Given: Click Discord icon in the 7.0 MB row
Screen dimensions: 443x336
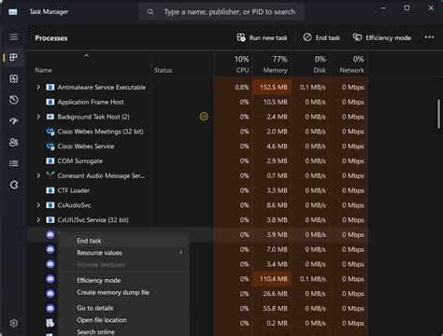Looking at the screenshot, I should tap(50, 249).
